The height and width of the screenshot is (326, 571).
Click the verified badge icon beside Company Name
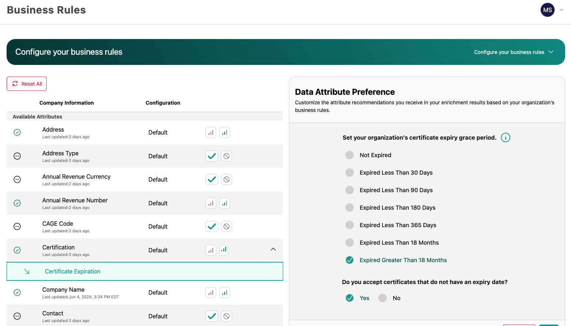coord(17,292)
